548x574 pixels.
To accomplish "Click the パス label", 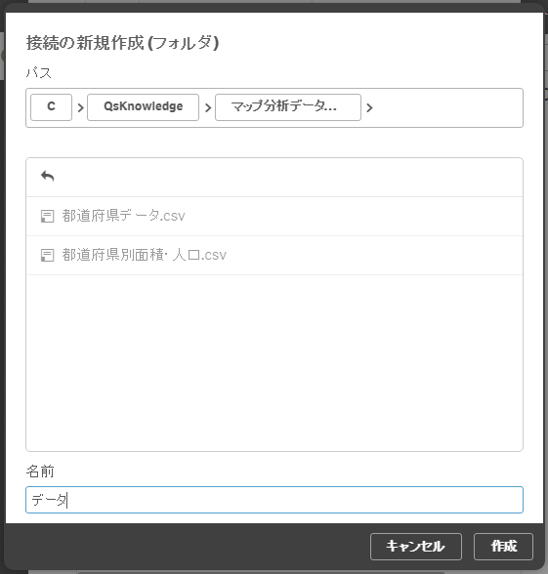I will click(x=38, y=72).
